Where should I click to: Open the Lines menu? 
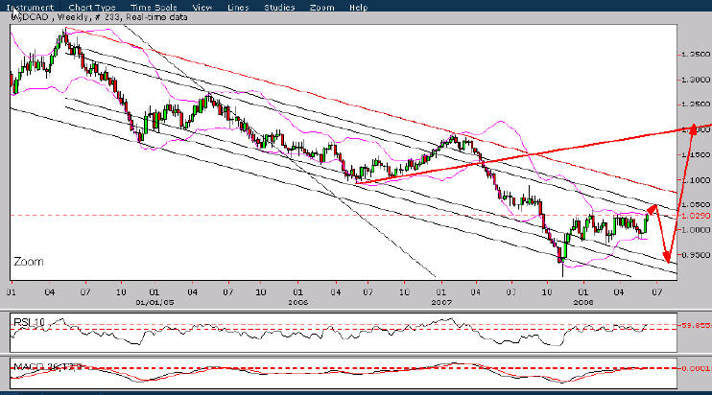coord(238,8)
